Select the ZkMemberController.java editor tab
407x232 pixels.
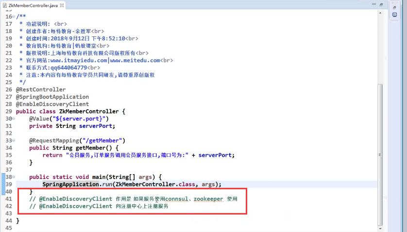point(33,5)
